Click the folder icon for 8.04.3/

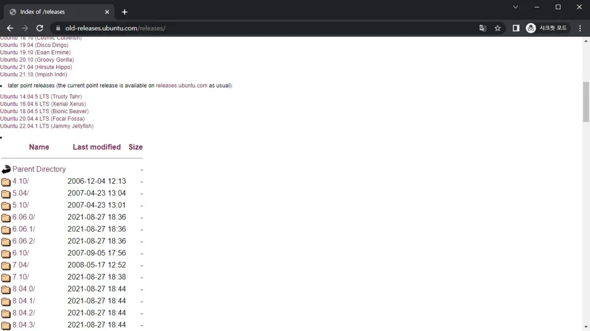(x=6, y=326)
